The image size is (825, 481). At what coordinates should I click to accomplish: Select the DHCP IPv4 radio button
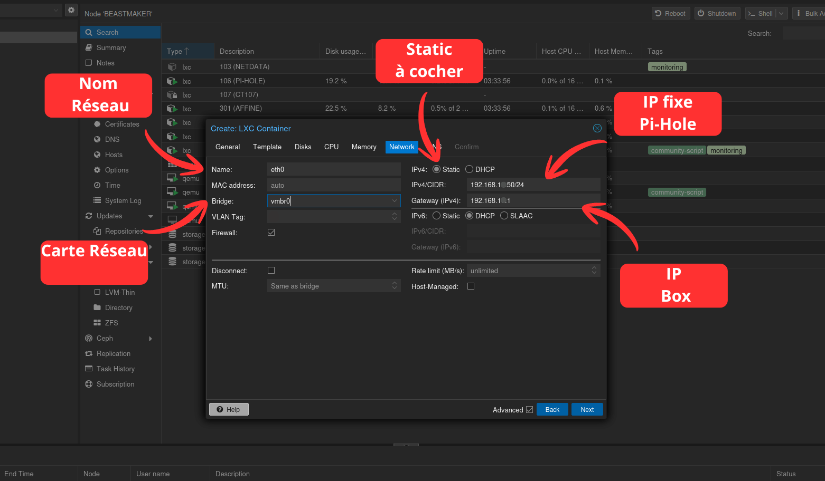coord(469,169)
